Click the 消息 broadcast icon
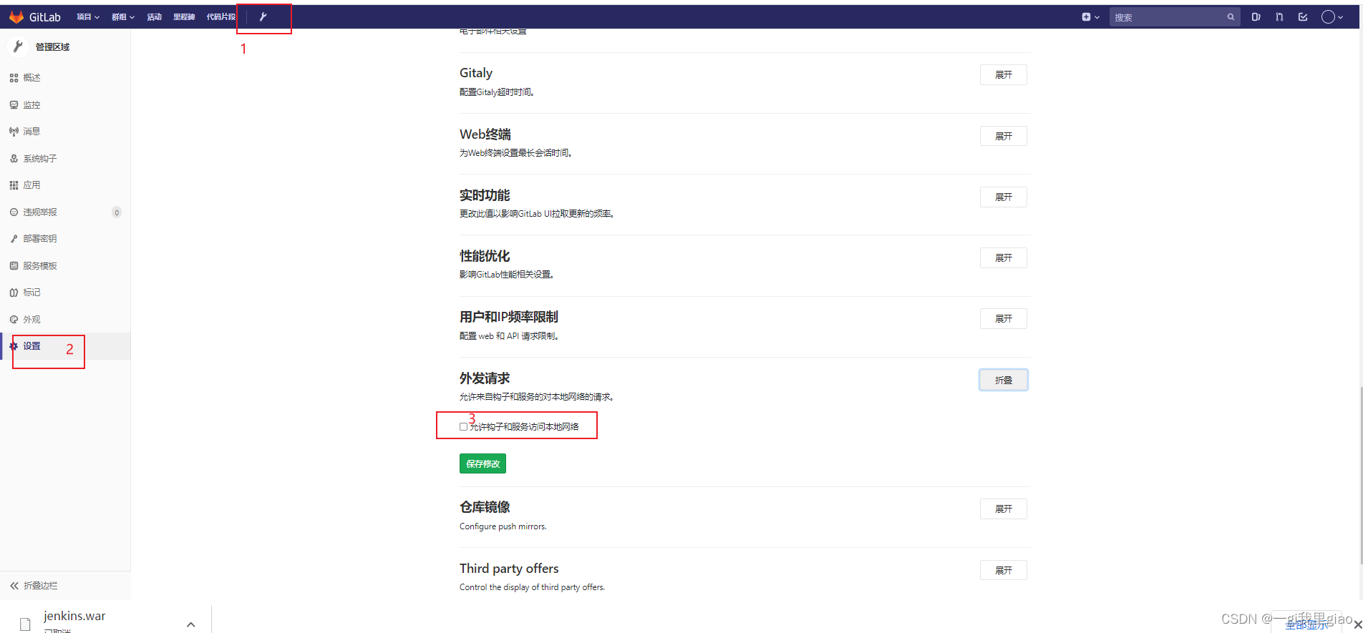Image resolution: width=1363 pixels, height=633 pixels. (14, 132)
